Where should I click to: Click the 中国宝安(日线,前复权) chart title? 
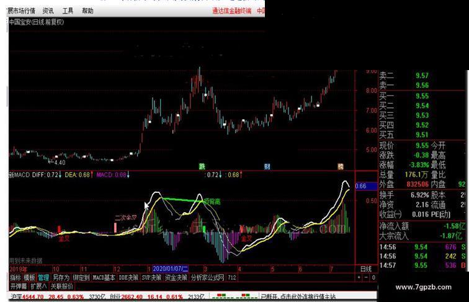pos(36,22)
